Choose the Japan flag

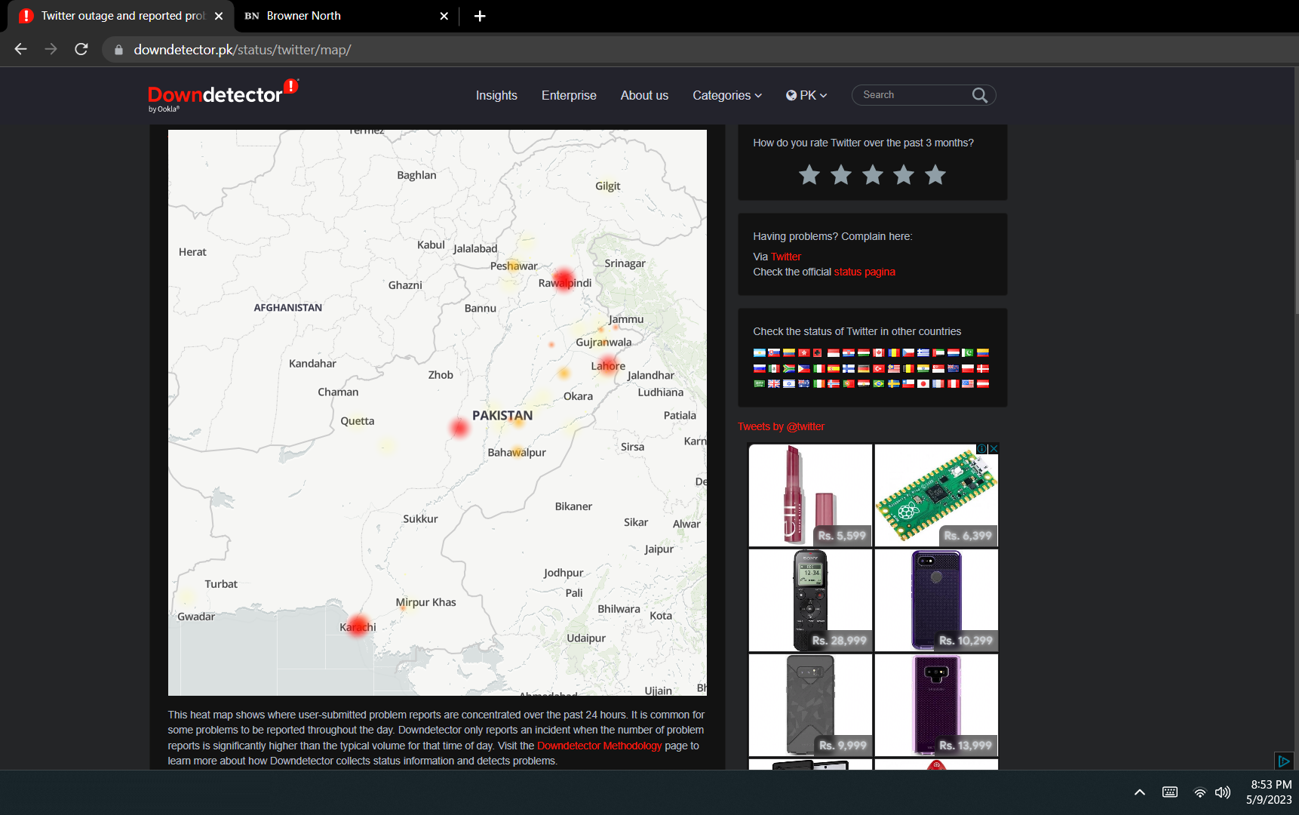pyautogui.click(x=923, y=383)
